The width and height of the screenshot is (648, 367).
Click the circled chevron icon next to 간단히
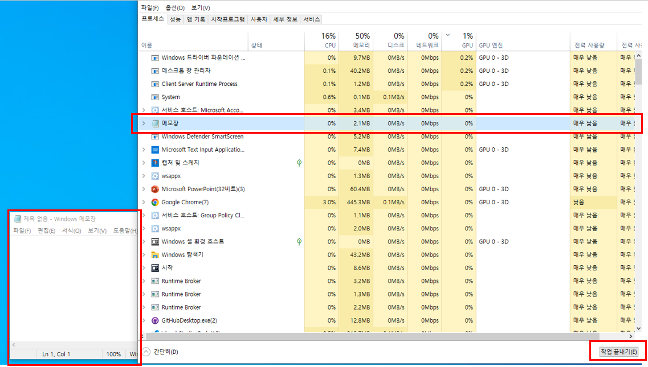point(146,352)
